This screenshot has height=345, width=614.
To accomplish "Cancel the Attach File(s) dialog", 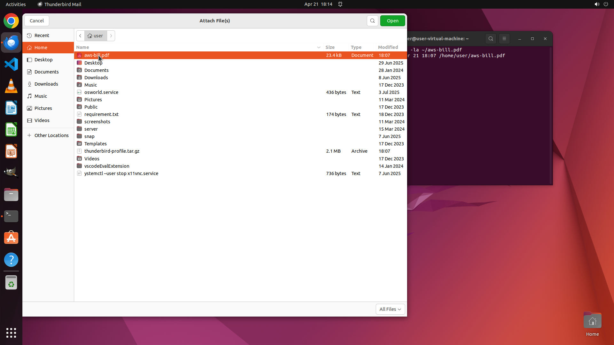I will tap(37, 21).
